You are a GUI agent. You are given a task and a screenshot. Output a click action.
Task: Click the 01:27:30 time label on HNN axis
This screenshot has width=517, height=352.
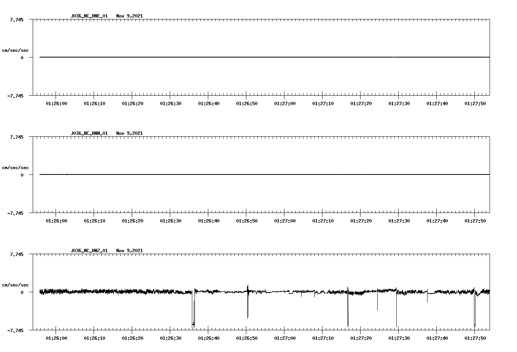[399, 221]
